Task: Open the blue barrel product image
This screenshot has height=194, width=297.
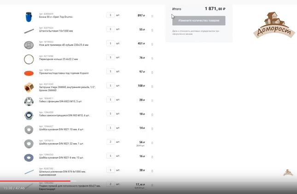Action: click(x=29, y=17)
